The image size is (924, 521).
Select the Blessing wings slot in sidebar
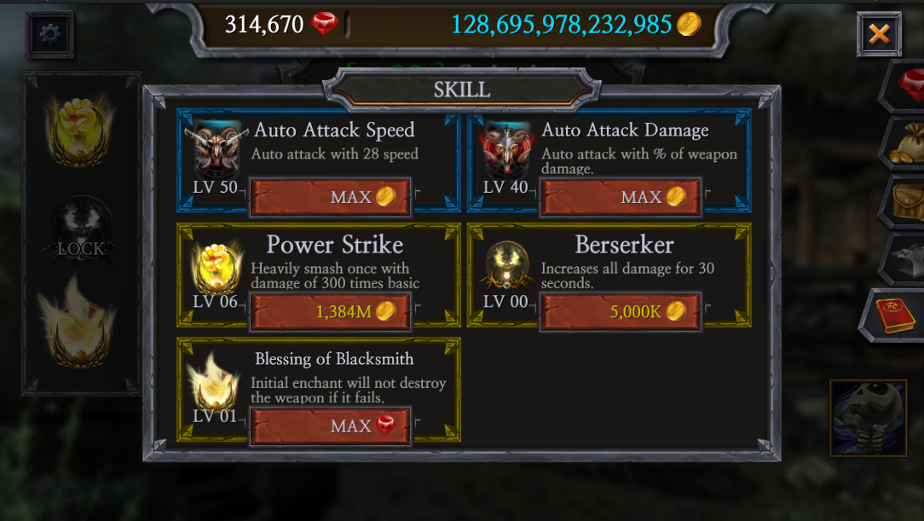point(77,323)
